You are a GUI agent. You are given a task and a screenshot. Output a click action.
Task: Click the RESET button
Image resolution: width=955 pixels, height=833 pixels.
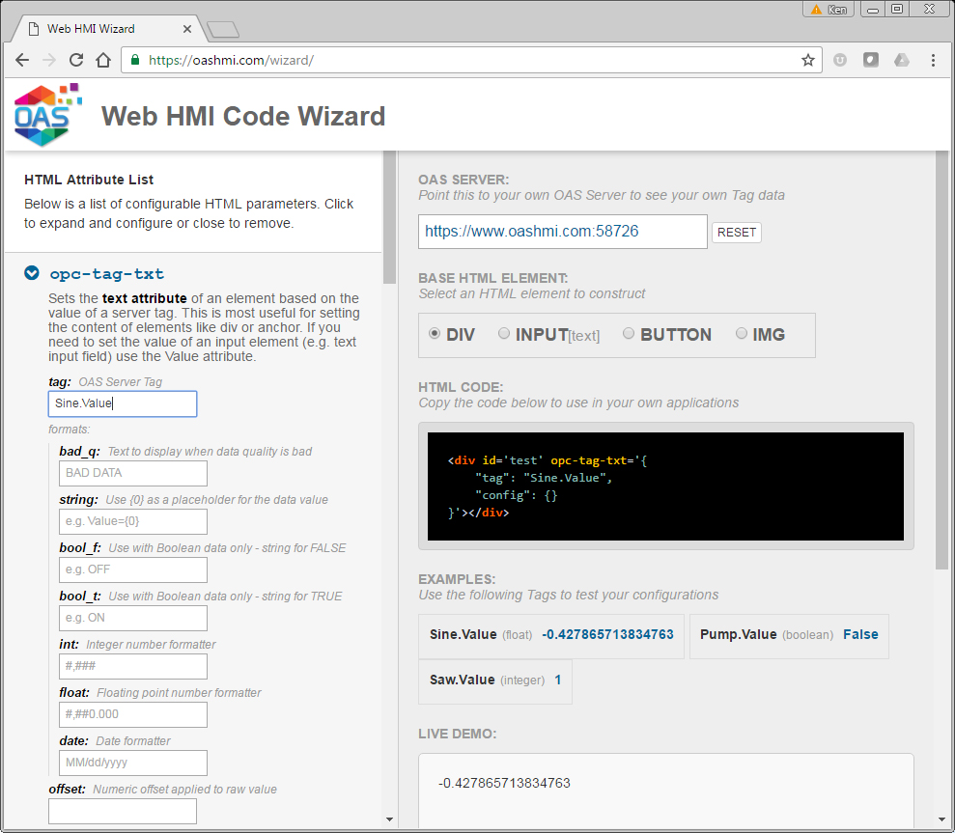point(736,232)
